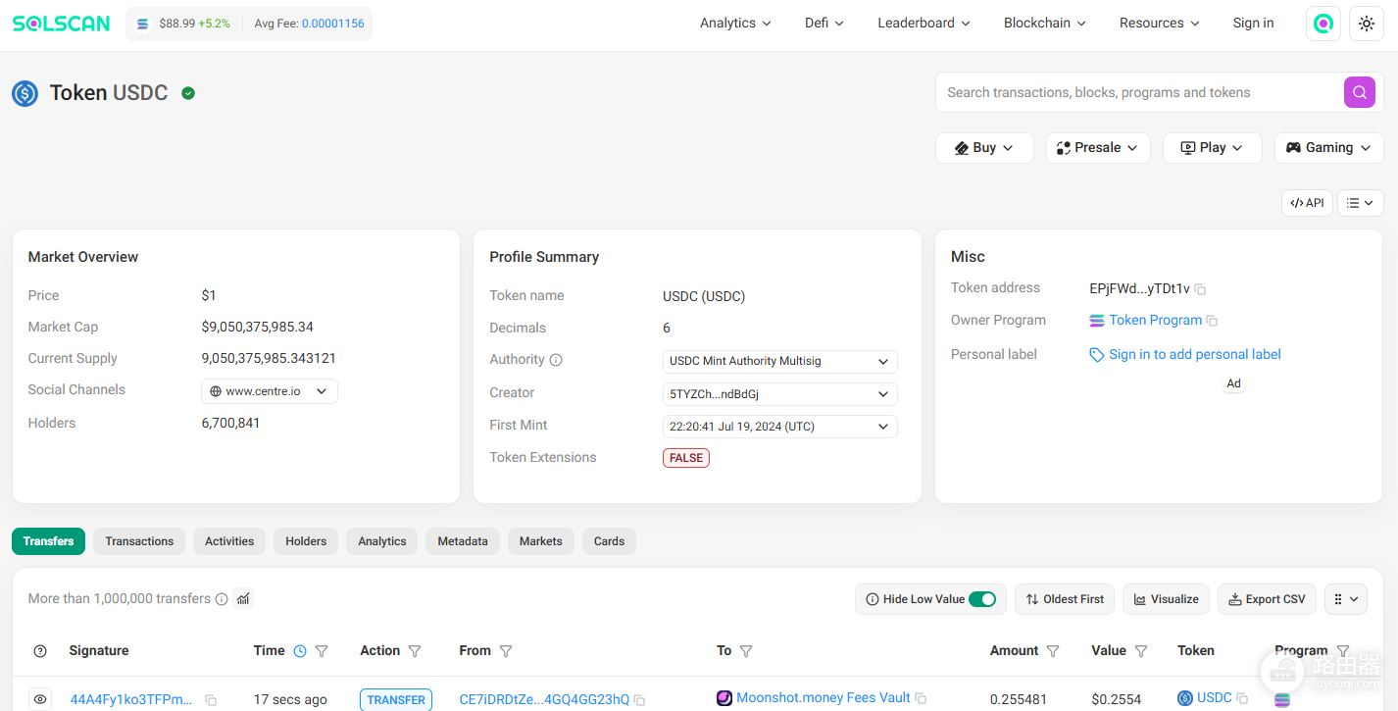The height and width of the screenshot is (711, 1398).
Task: Click the Visualize button
Action: [x=1166, y=599]
